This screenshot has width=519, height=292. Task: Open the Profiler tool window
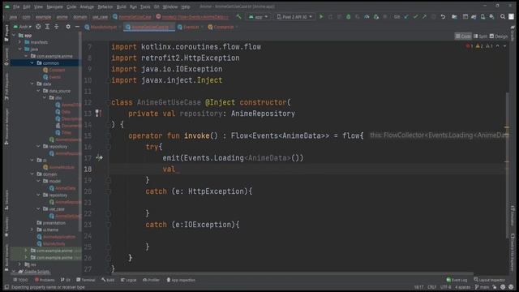[151, 280]
